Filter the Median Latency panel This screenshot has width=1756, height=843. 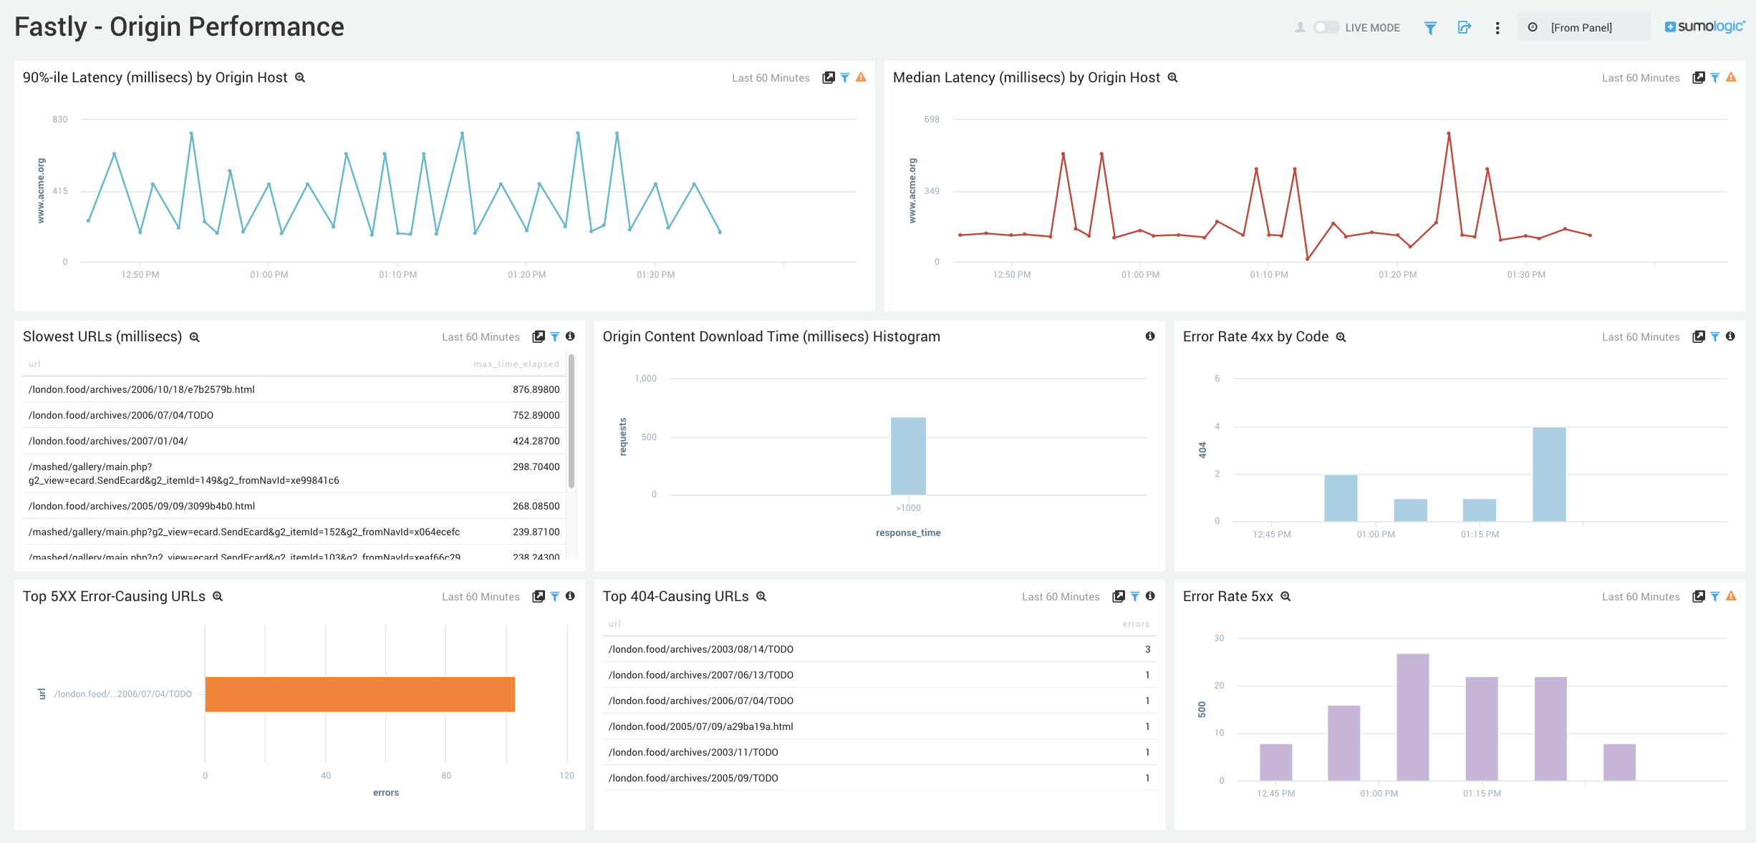pos(1715,77)
